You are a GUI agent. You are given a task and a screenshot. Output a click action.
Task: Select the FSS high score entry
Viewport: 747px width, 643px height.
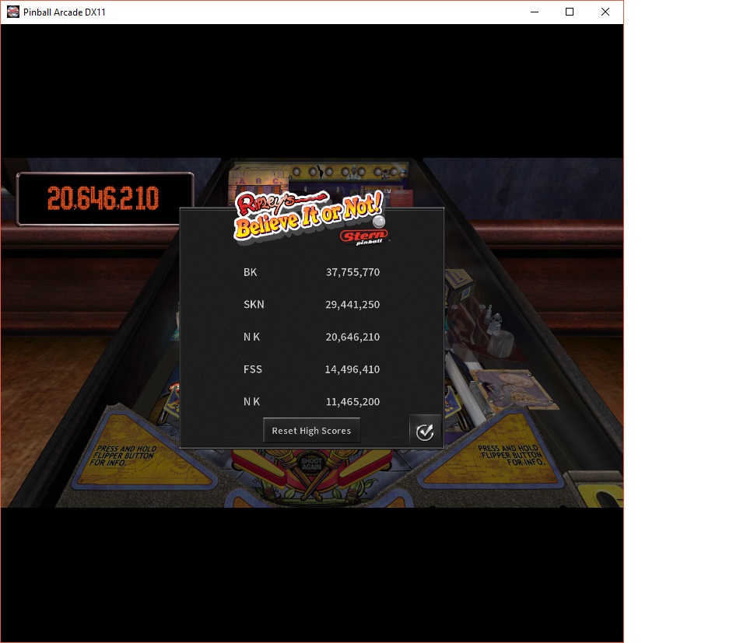pyautogui.click(x=252, y=369)
